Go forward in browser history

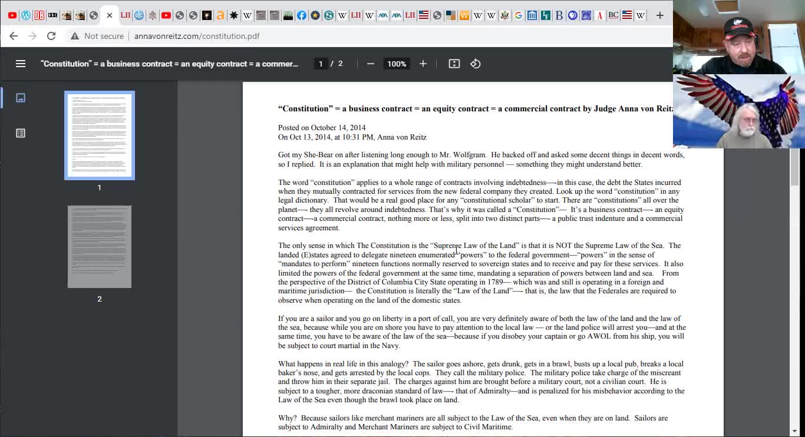32,36
